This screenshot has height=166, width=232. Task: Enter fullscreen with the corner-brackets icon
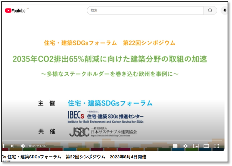click(217, 146)
